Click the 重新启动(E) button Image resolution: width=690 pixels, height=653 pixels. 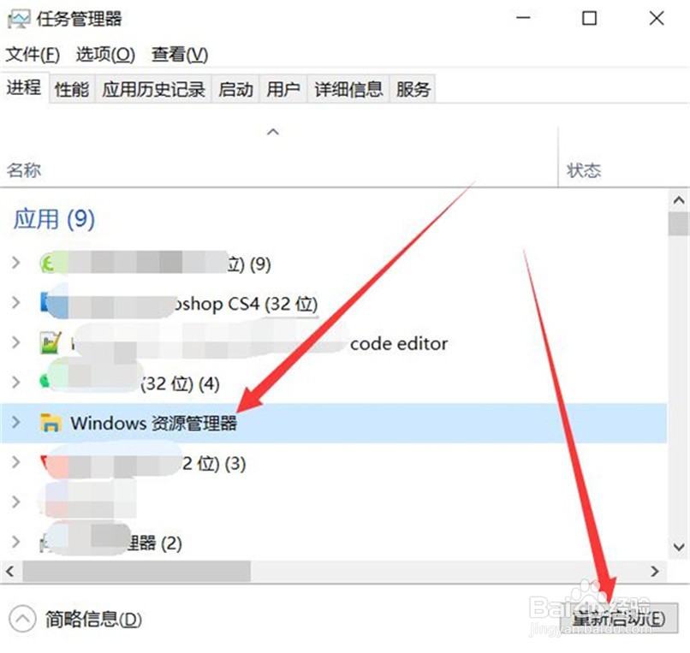tap(619, 618)
